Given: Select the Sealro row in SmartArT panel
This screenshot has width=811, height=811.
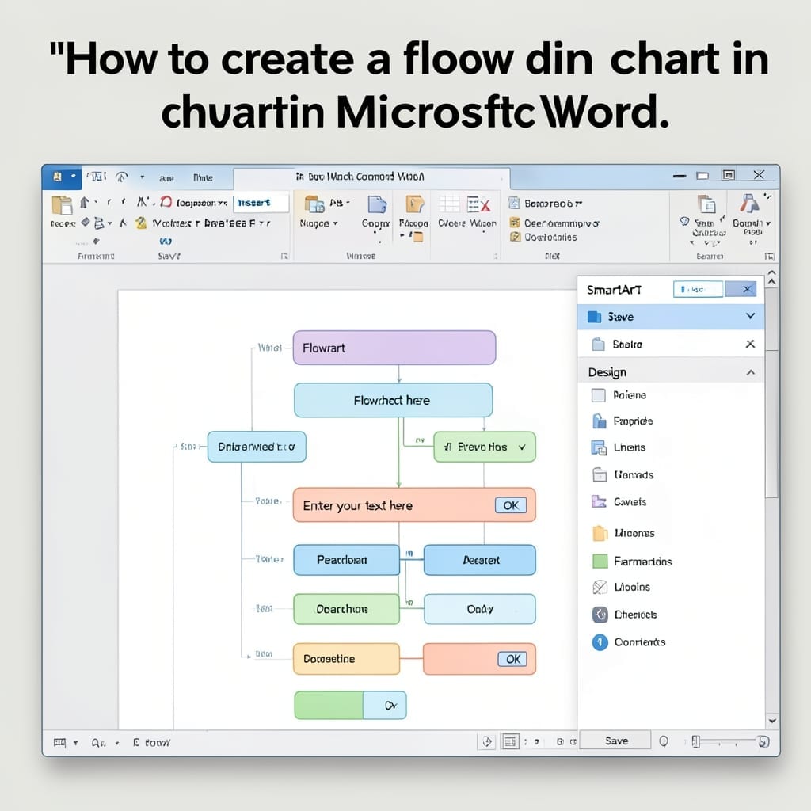Looking at the screenshot, I should tap(670, 344).
